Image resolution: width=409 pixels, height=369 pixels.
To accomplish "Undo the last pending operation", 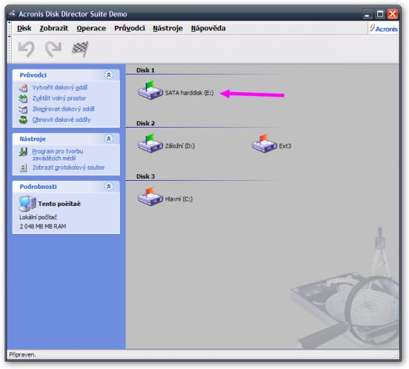I will 27,49.
